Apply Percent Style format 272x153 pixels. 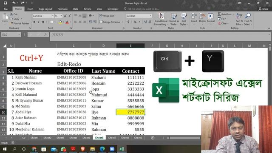tap(135, 22)
